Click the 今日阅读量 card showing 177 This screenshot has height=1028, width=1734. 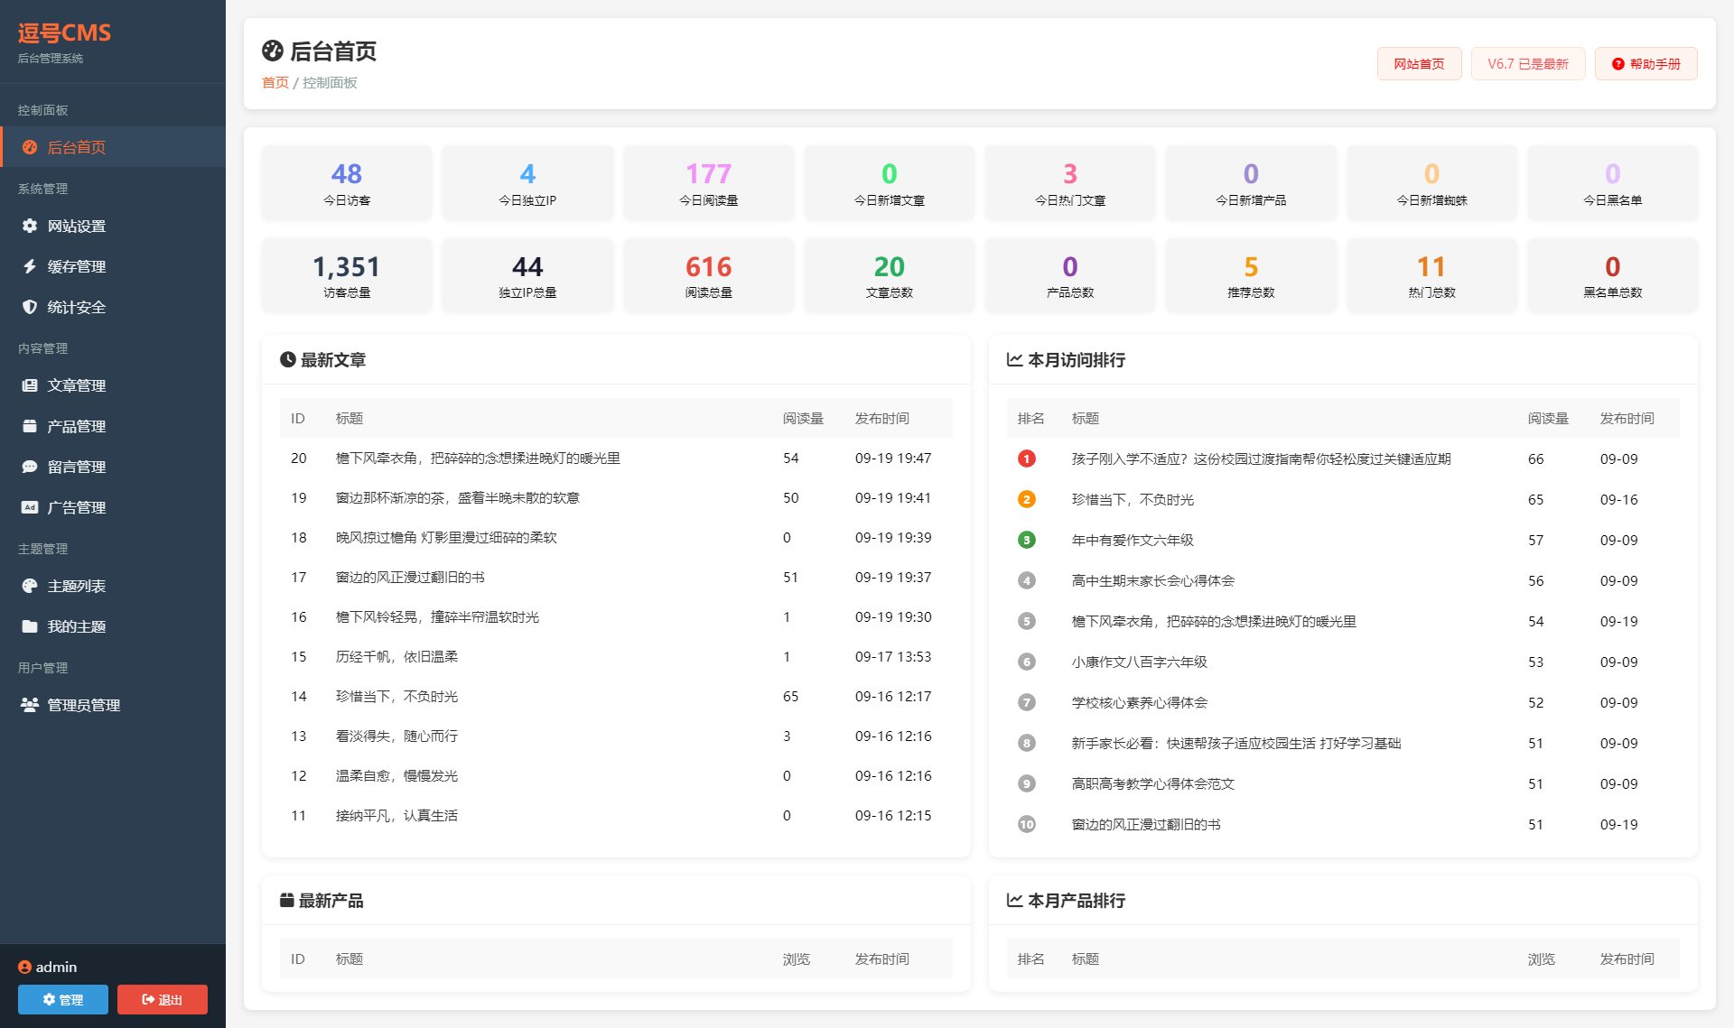708,182
